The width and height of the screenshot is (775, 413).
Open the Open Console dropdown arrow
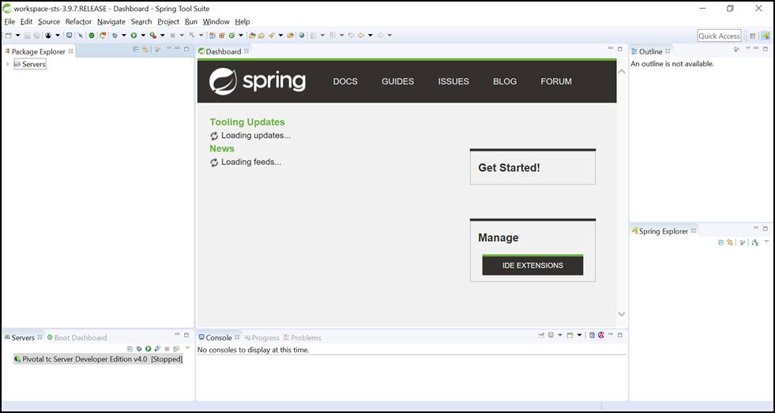(579, 335)
